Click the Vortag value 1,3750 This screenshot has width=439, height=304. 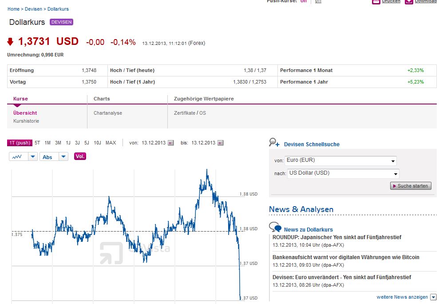tap(89, 82)
